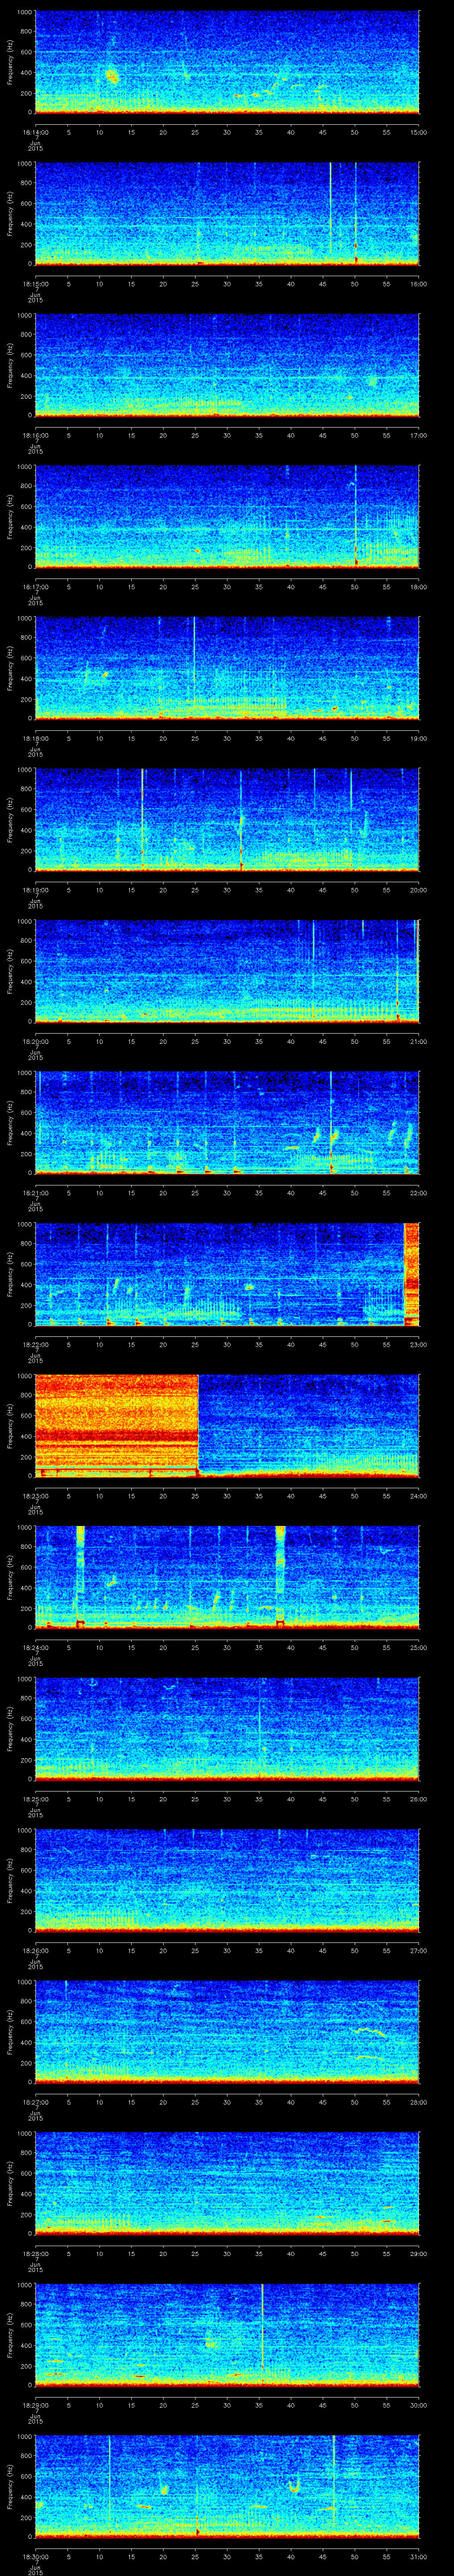Click the 10 second tick on the 18:21:00 axis
Image resolution: width=454 pixels, height=2576 pixels.
(x=100, y=1193)
